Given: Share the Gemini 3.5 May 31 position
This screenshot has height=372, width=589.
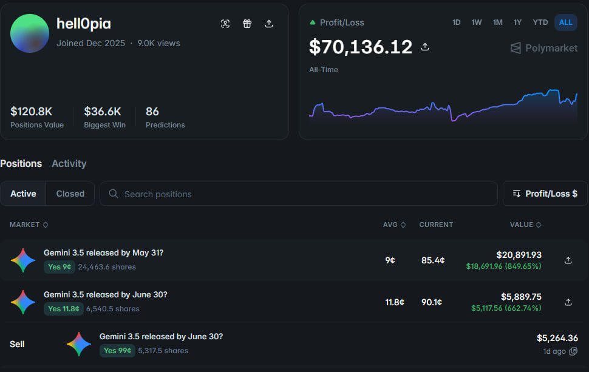Looking at the screenshot, I should 568,260.
